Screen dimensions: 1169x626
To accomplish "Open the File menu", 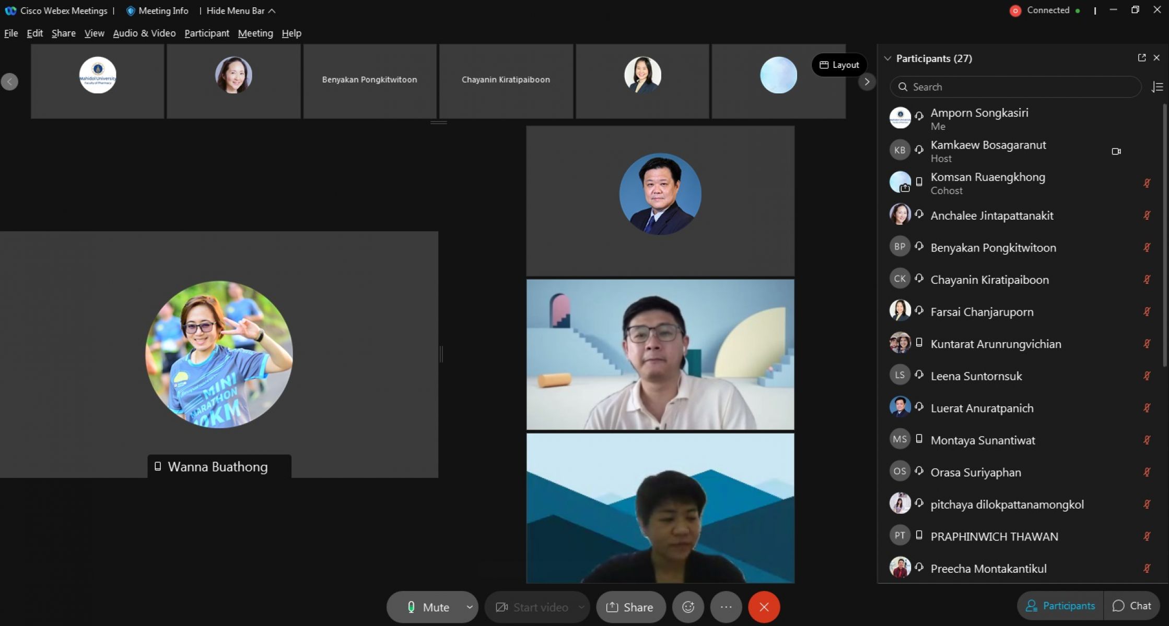I will pos(11,33).
